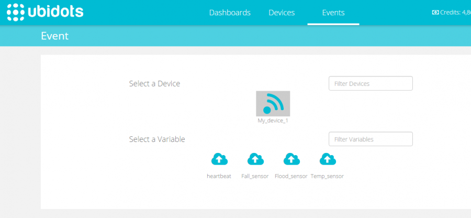Focus the Filter Variables search field

(371, 139)
